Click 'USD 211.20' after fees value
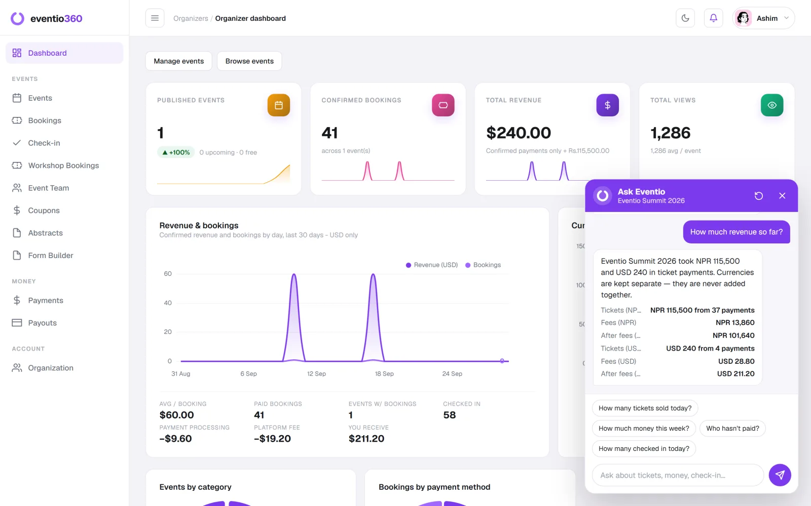 735,374
